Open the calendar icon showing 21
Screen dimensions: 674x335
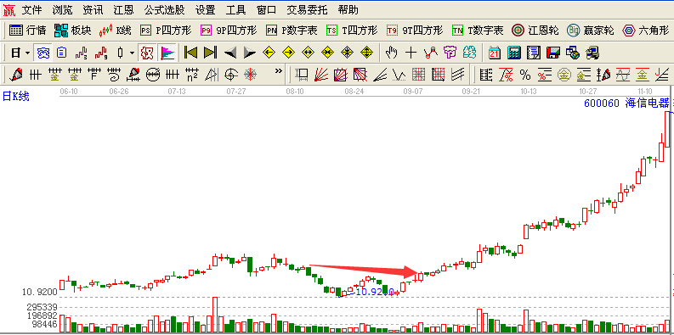(495, 53)
